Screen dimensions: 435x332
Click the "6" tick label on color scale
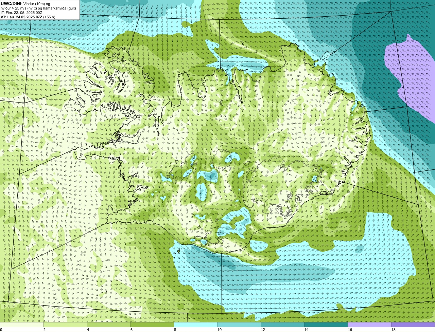pos(132,330)
